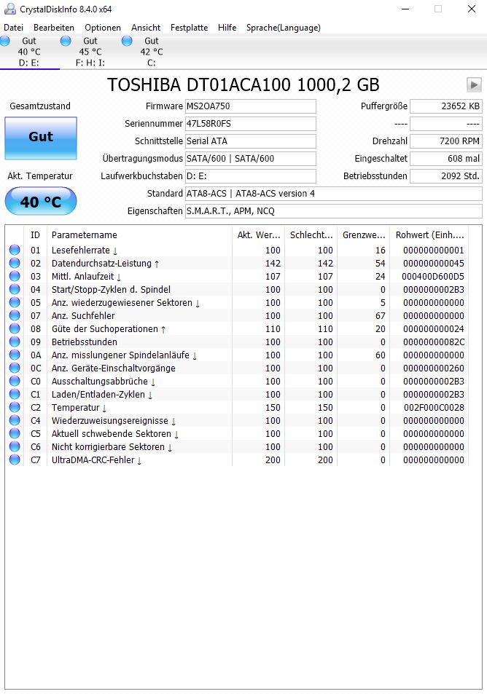Click the CrystalDiskInfo app icon in title bar
The image size is (487, 694).
[x=9, y=9]
